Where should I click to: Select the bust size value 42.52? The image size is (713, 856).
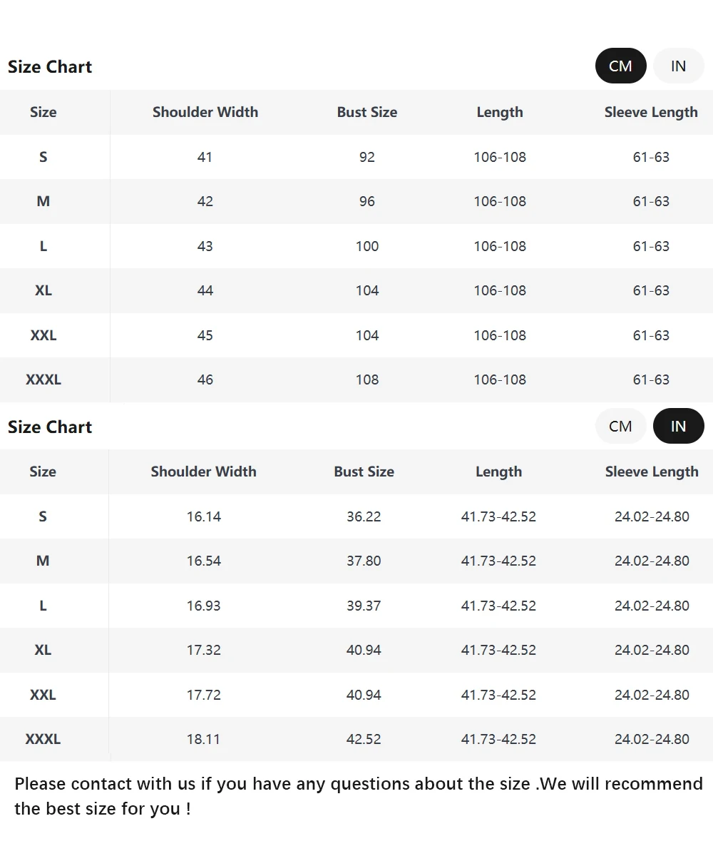364,739
